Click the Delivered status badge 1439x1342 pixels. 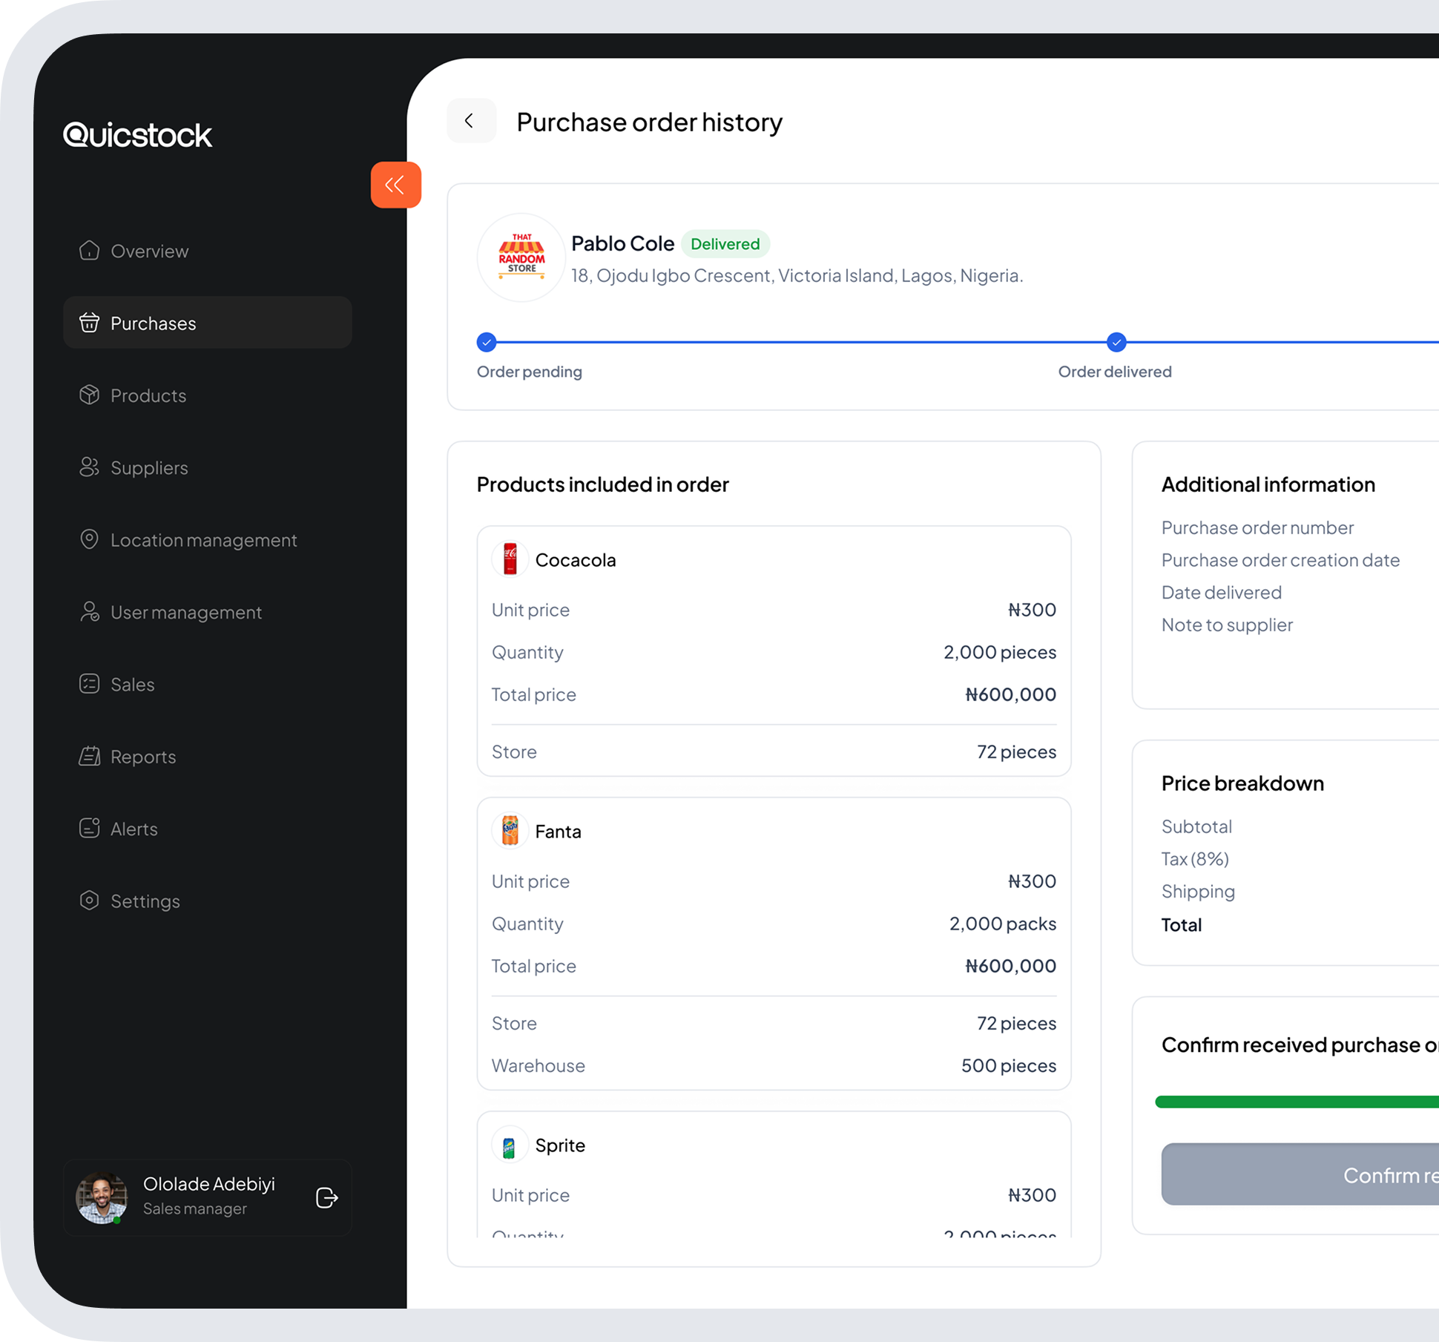[725, 244]
